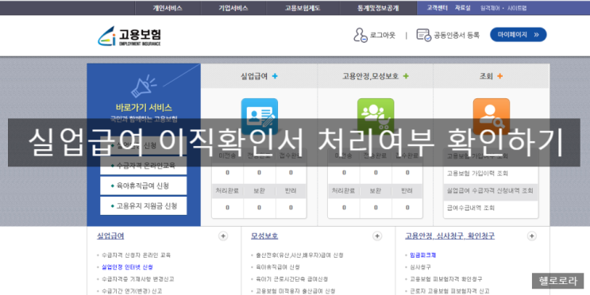Open 수급기간 연기(변경) 신고 link
This screenshot has height=295, width=590.
[x=132, y=291]
